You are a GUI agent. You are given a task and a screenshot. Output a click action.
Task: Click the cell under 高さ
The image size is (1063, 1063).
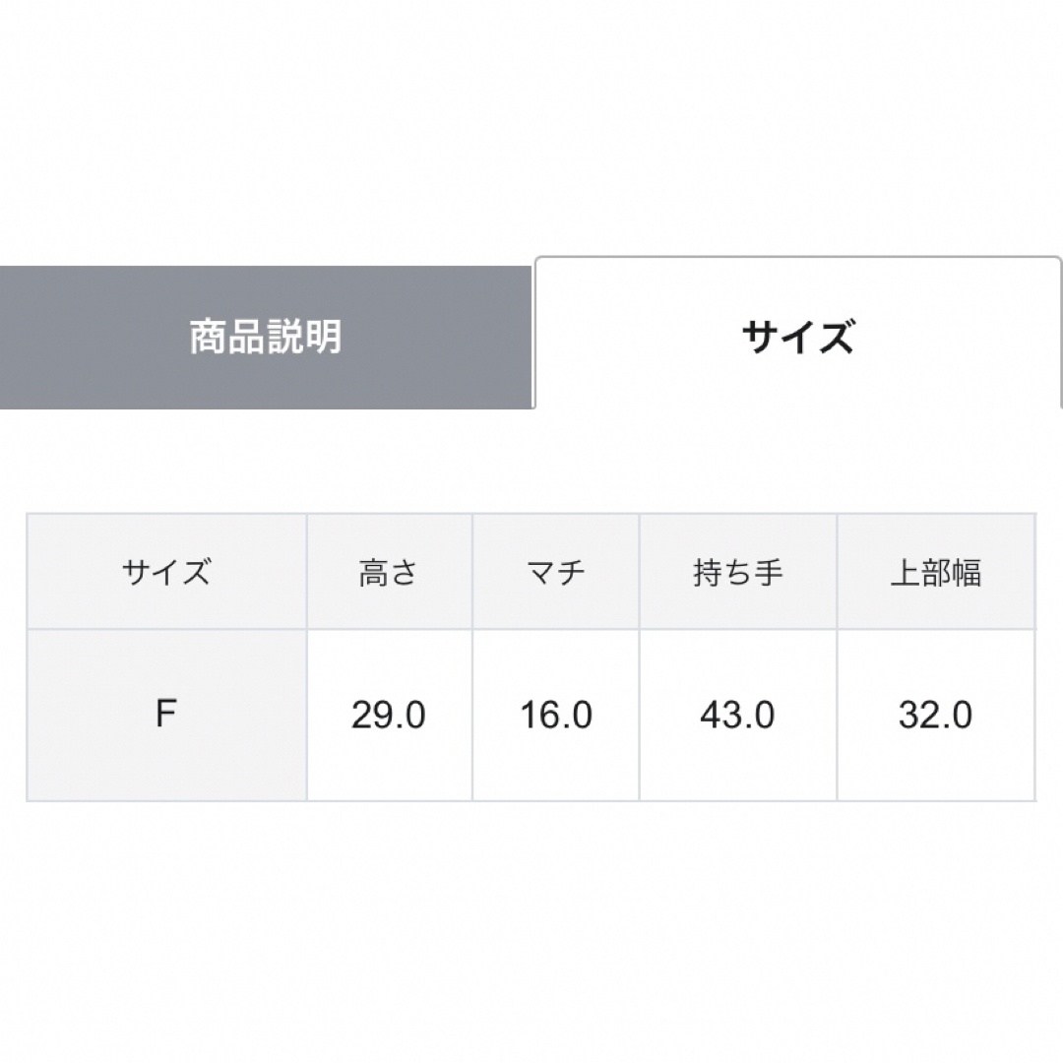click(x=389, y=716)
